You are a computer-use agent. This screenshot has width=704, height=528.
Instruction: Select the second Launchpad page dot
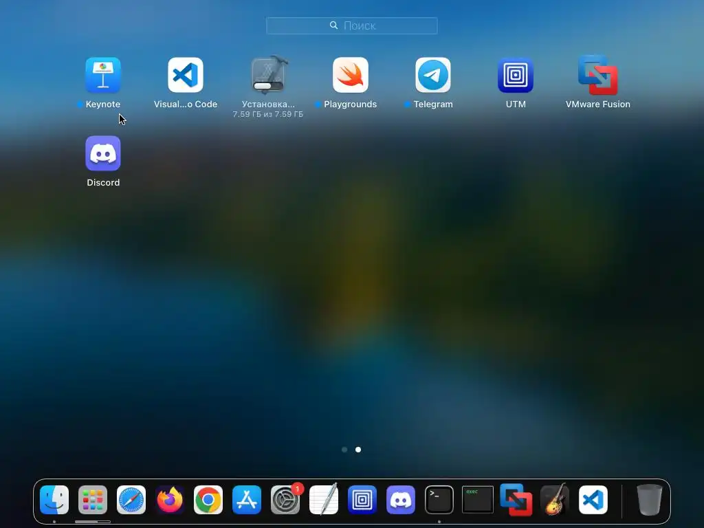coord(358,450)
